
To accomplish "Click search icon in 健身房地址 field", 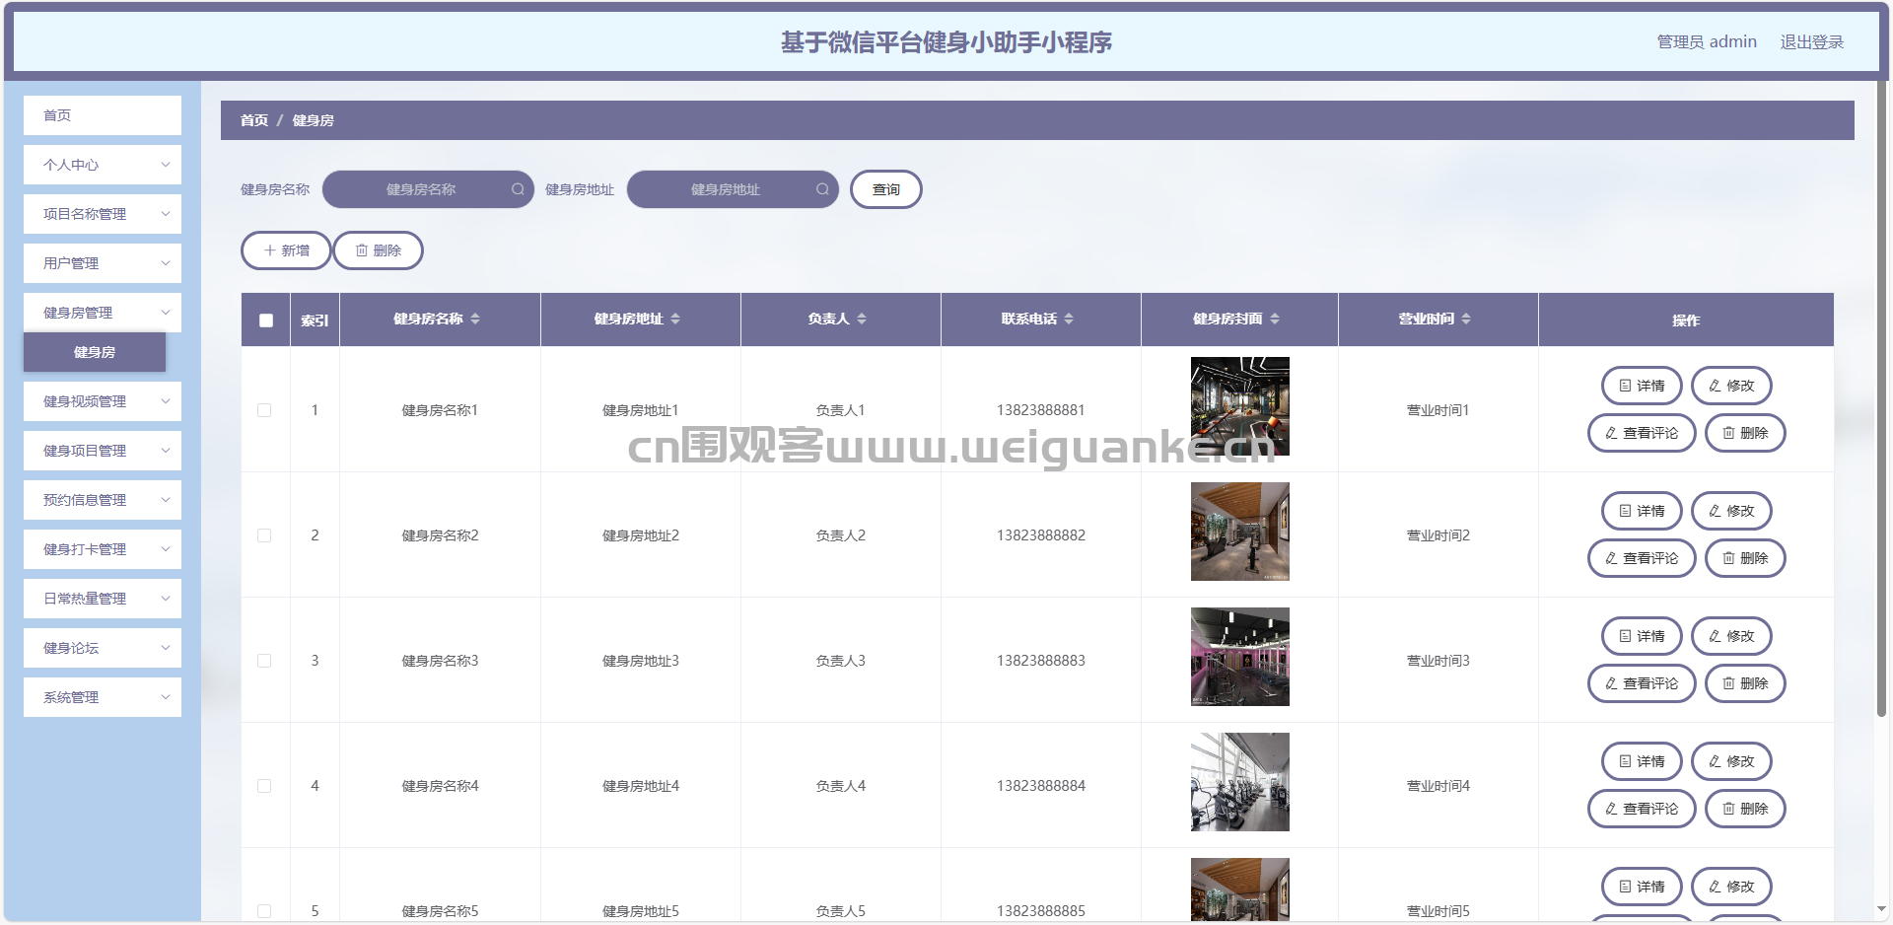I will tap(822, 189).
